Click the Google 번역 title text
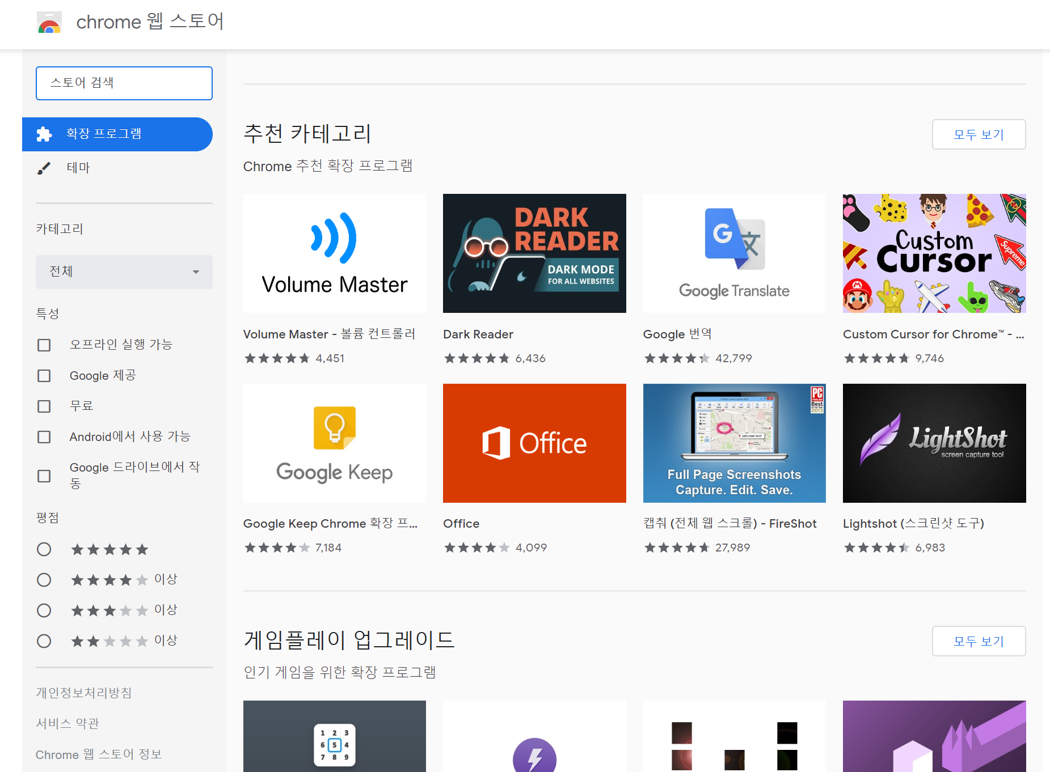Screen dimensions: 1050x772 [677, 334]
